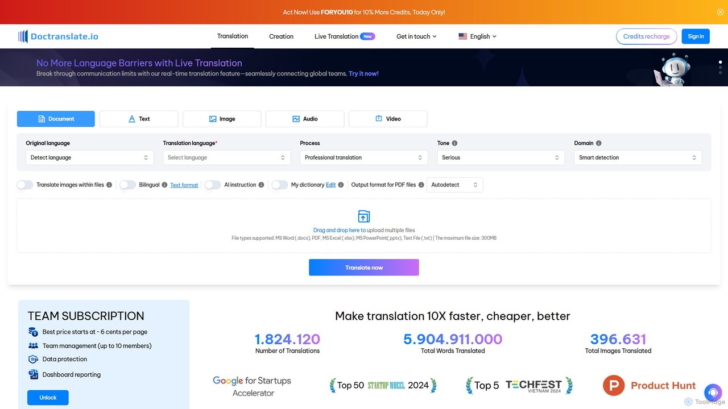Switch to the Video translation tab
The width and height of the screenshot is (728, 409).
click(x=388, y=119)
